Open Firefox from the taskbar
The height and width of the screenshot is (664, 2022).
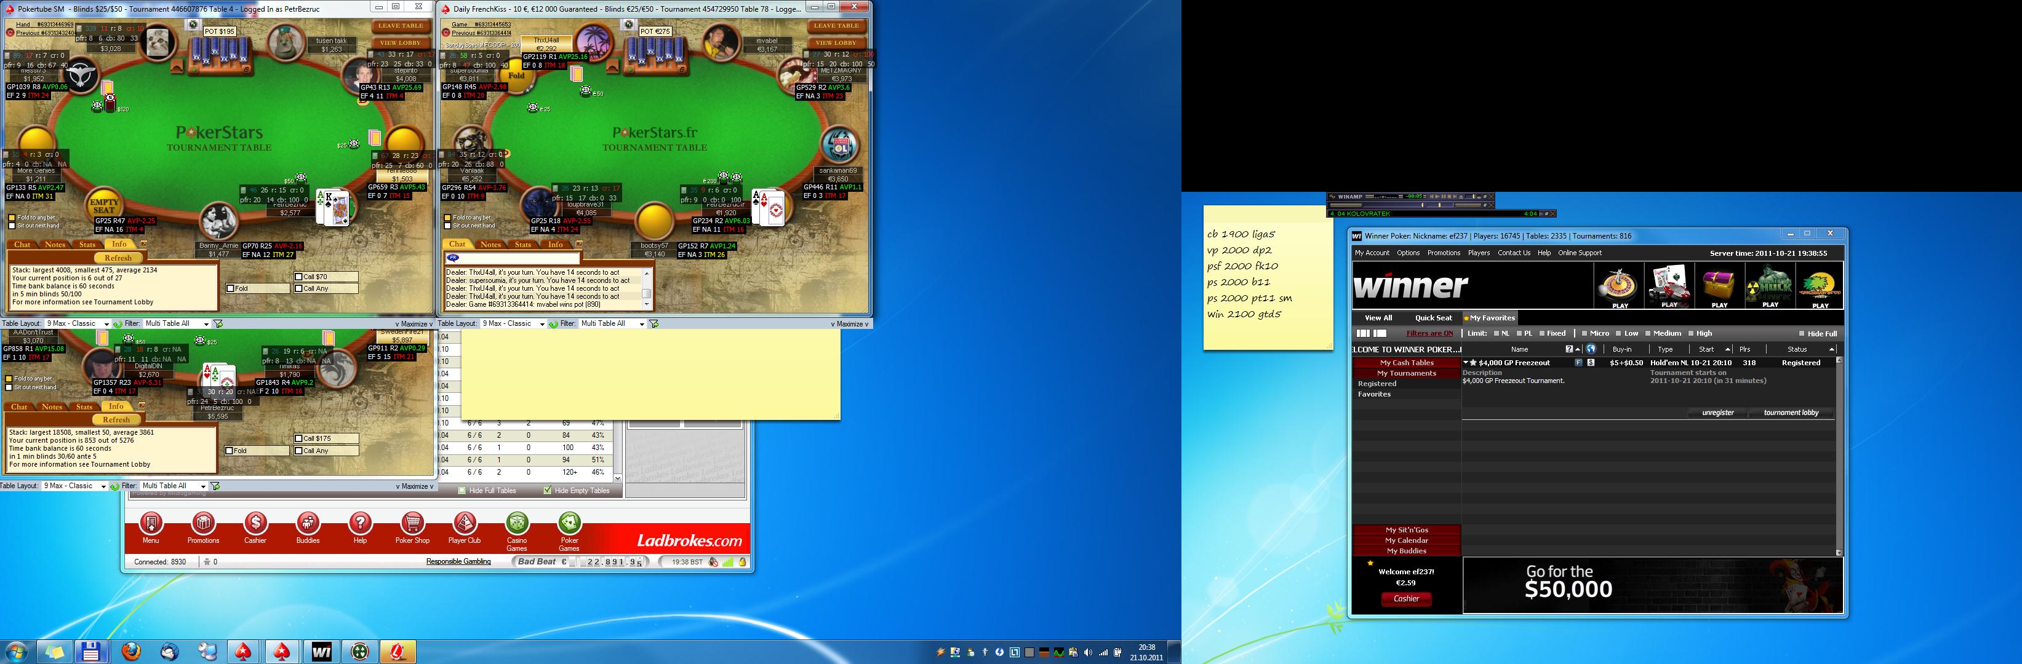click(132, 650)
